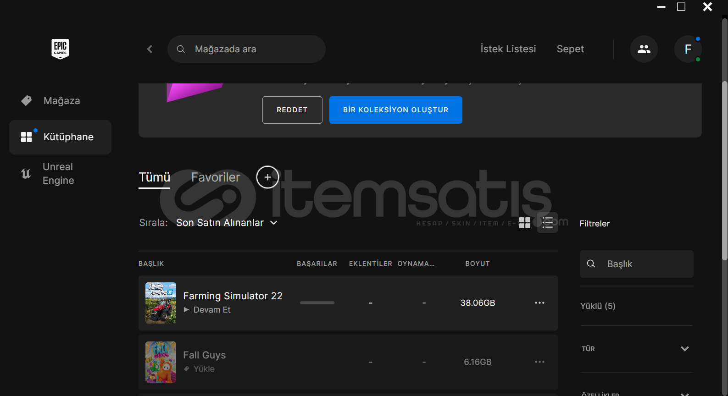Viewport: 728px width, 396px height.
Task: Click the Farming Simulator 22 achievements progress bar
Action: pos(317,303)
